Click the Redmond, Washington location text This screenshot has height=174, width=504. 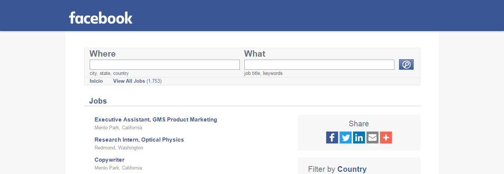click(119, 148)
